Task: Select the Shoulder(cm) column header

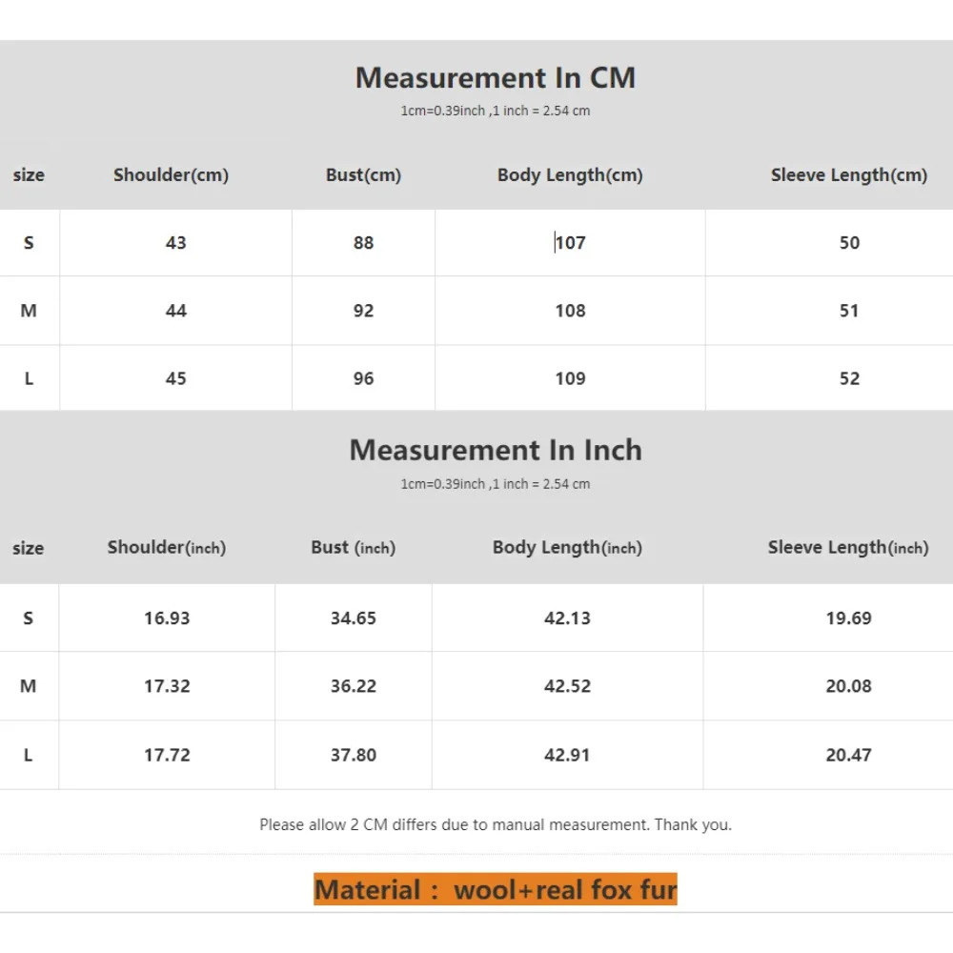Action: click(x=171, y=175)
